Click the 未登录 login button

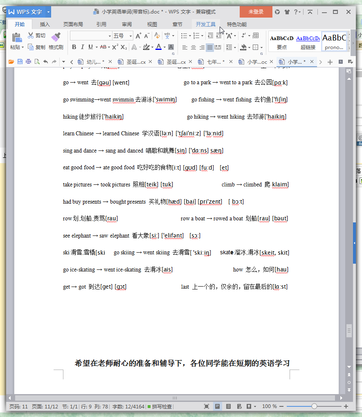point(256,12)
